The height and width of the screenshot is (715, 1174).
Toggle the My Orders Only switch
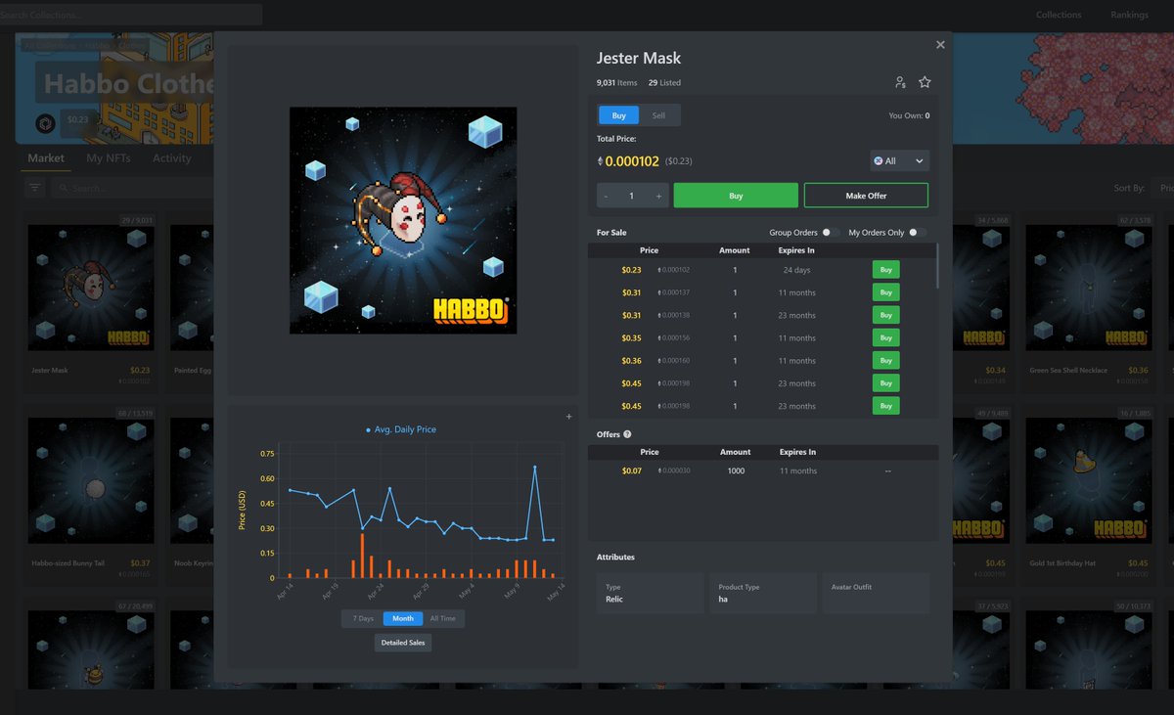[x=917, y=233]
